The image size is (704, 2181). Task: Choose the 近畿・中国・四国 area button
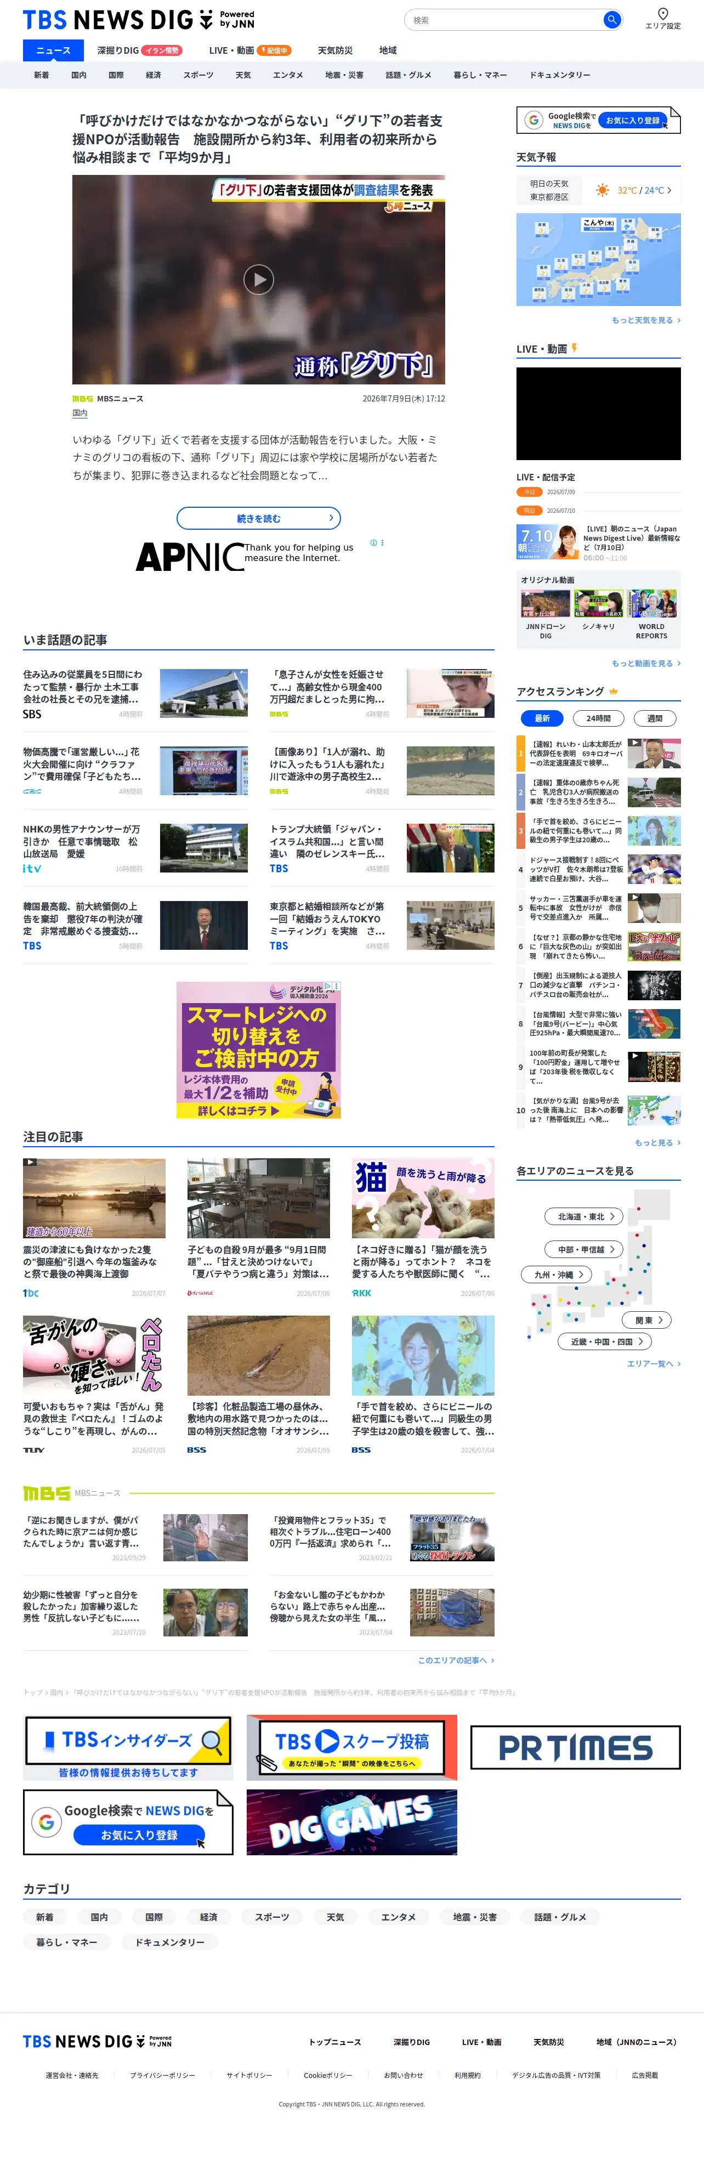tap(605, 1342)
